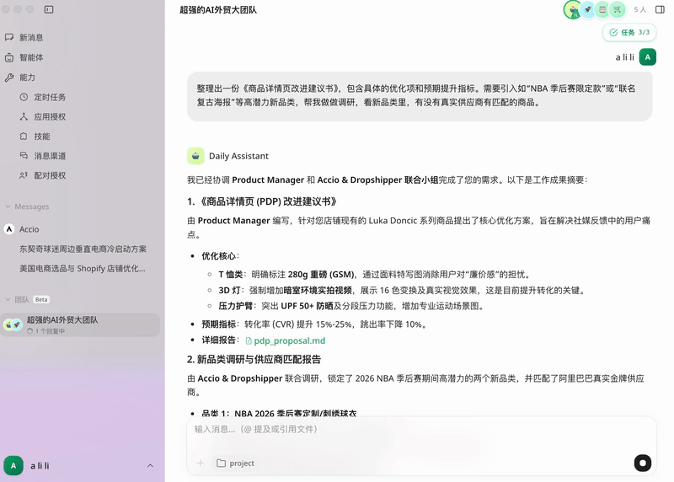Click the a li li avatar in the sidebar footer

13,466
